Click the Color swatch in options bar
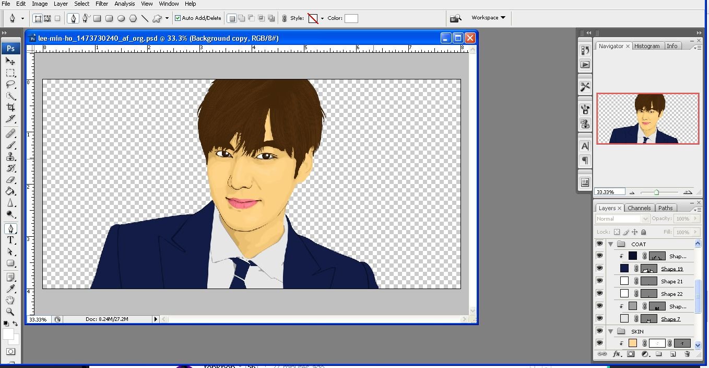The image size is (709, 368). 351,18
